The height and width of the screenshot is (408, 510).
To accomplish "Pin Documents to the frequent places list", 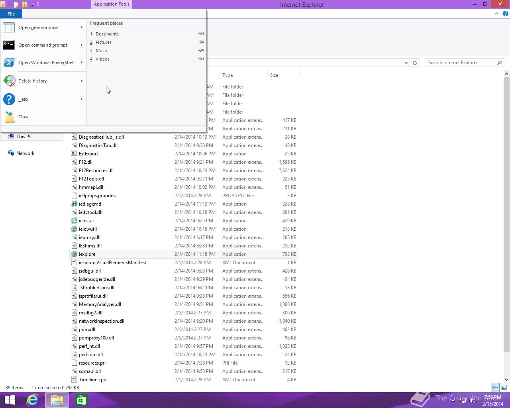I will [201, 34].
